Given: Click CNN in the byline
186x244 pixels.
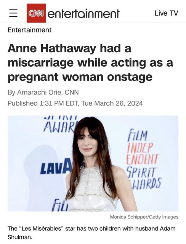Looking at the screenshot, I should click(72, 92).
